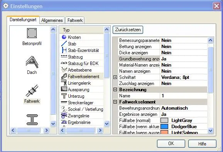Click the Einstellungen gear icon in title bar
This screenshot has width=223, height=152.
coord(6,6)
